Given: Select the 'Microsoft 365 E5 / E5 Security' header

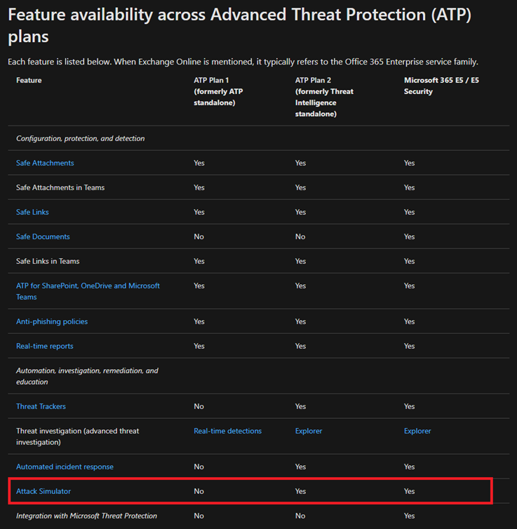Looking at the screenshot, I should [x=441, y=86].
